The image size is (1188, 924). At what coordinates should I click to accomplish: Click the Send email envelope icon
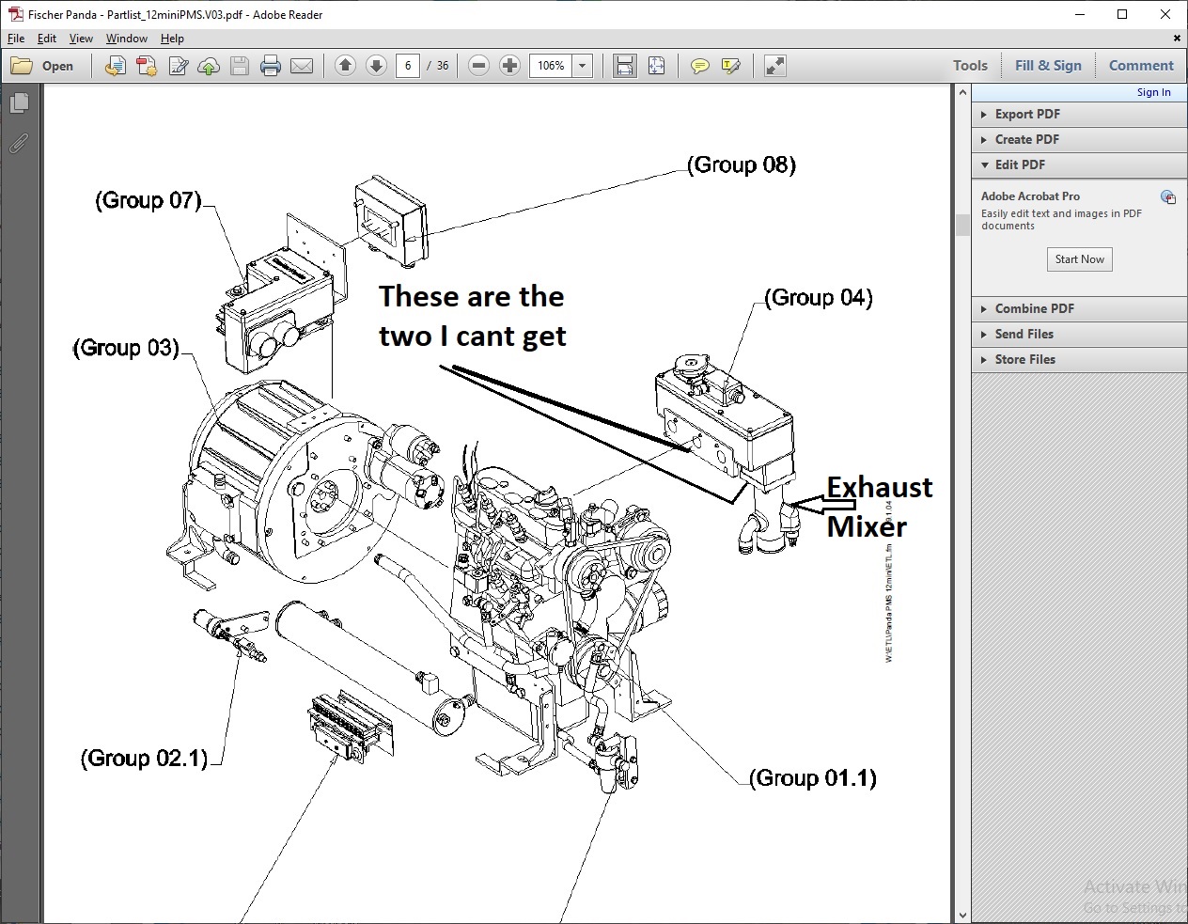click(x=302, y=66)
